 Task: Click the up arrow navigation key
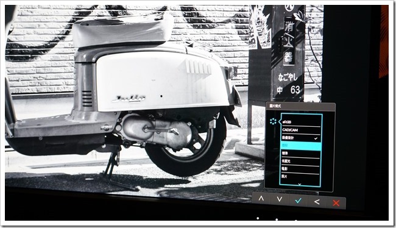tap(261, 199)
